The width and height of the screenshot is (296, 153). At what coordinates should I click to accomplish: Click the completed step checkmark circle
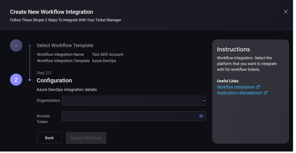click(16, 46)
